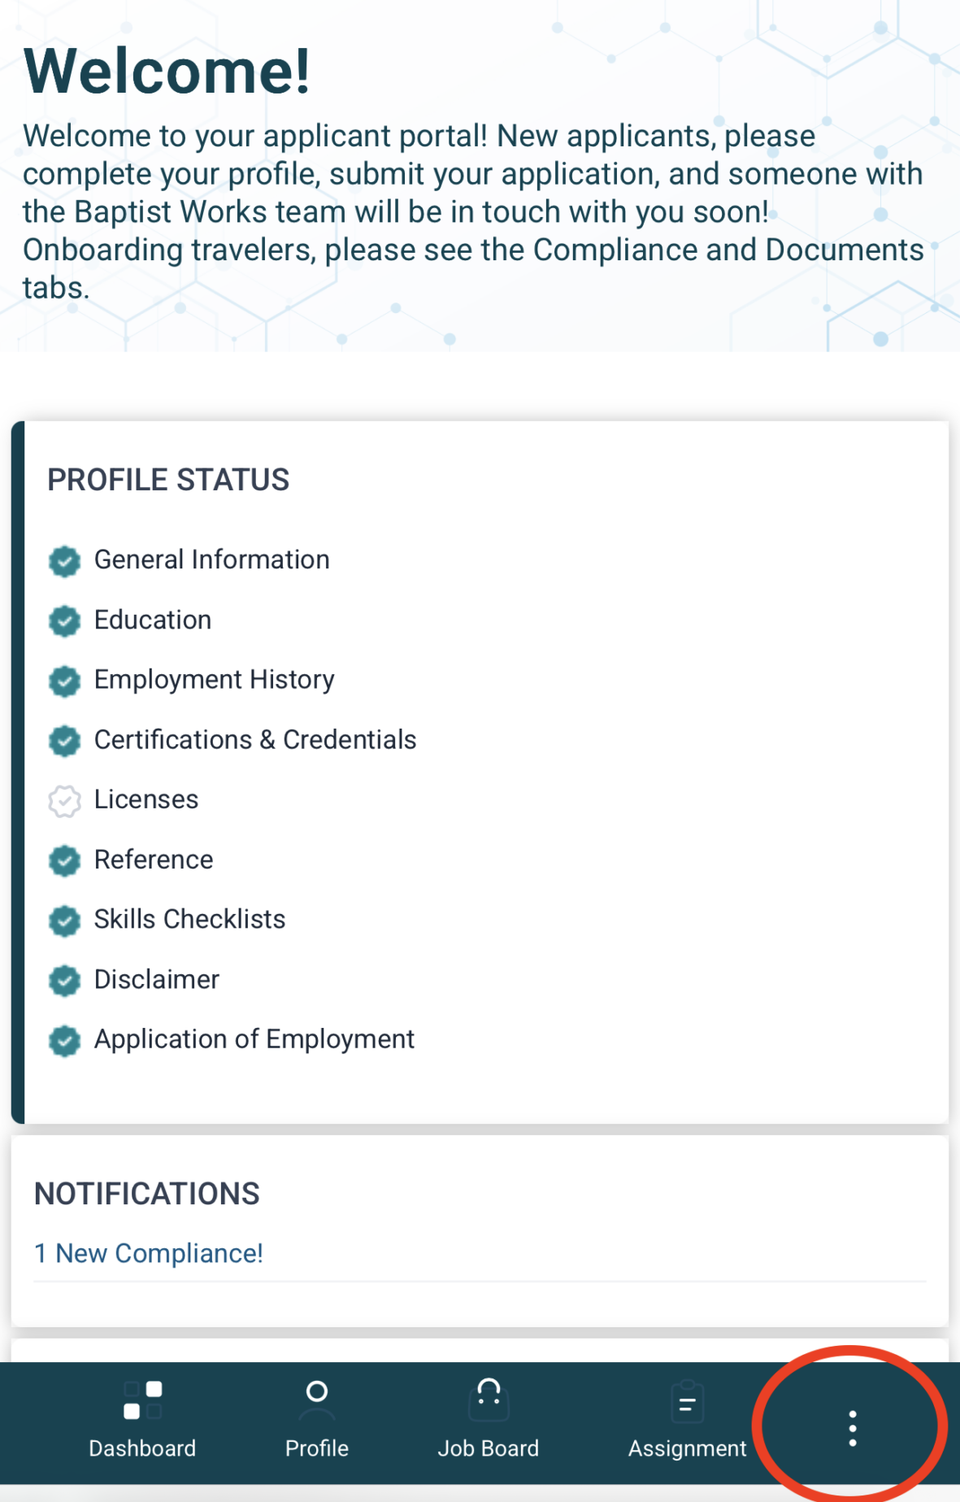
Task: Open the Licenses profile section
Action: [x=146, y=799]
